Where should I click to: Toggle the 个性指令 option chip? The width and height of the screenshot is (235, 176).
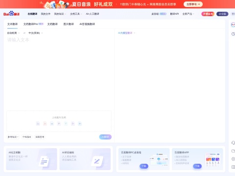click(x=26, y=137)
